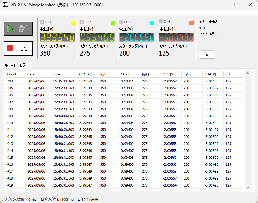Screen dimensions: 258x203
Task: Click the cyan CH3 color swatch
Action: pyautogui.click(x=152, y=23)
